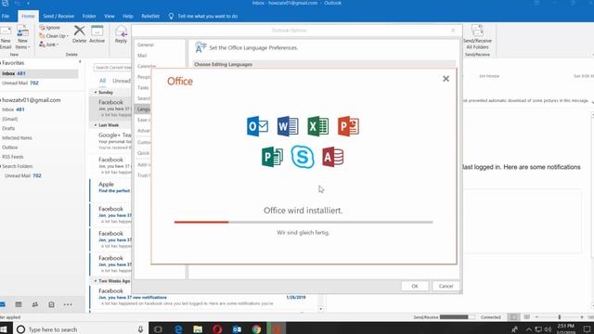This screenshot has height=334, width=594.
Task: Collapse the Last Week message group
Action: coord(96,125)
